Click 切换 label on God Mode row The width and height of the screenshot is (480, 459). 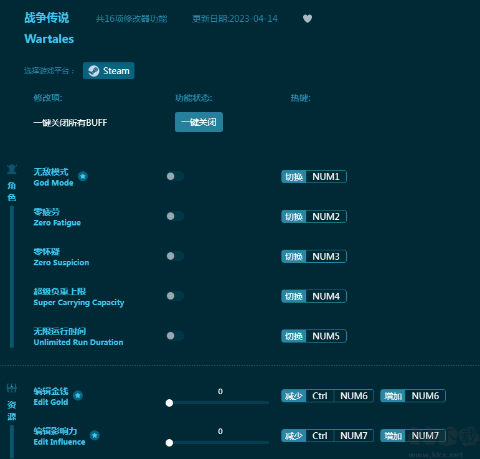click(294, 177)
